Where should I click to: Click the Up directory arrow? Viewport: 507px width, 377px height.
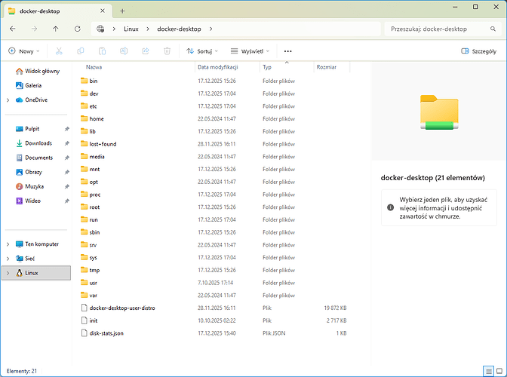coord(56,29)
